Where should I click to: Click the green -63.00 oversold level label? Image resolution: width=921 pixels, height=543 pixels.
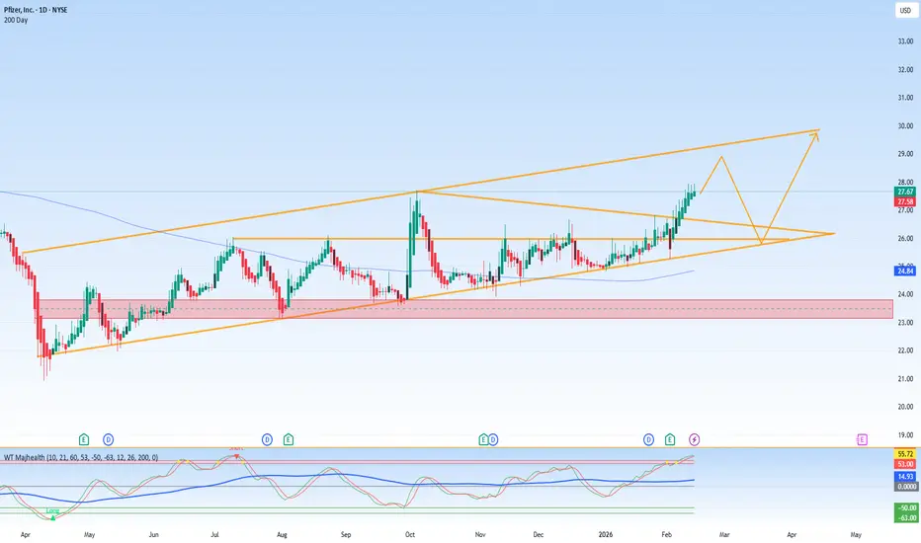pos(905,517)
